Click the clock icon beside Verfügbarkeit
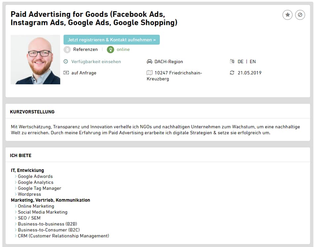The height and width of the screenshot is (247, 314). pyautogui.click(x=66, y=62)
